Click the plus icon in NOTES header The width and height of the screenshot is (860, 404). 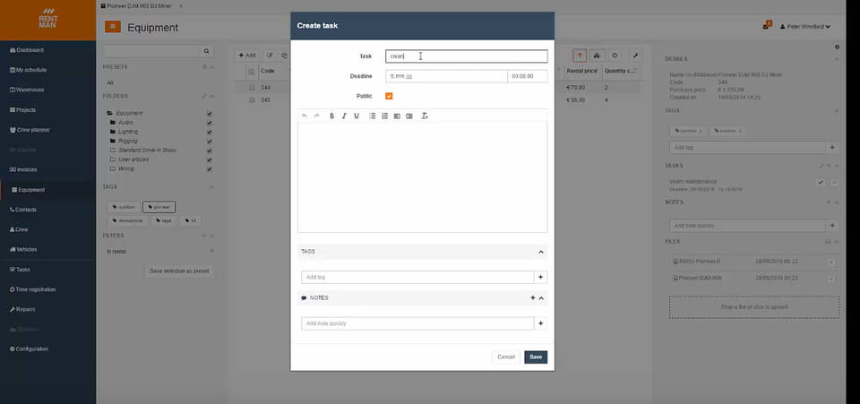click(x=532, y=297)
